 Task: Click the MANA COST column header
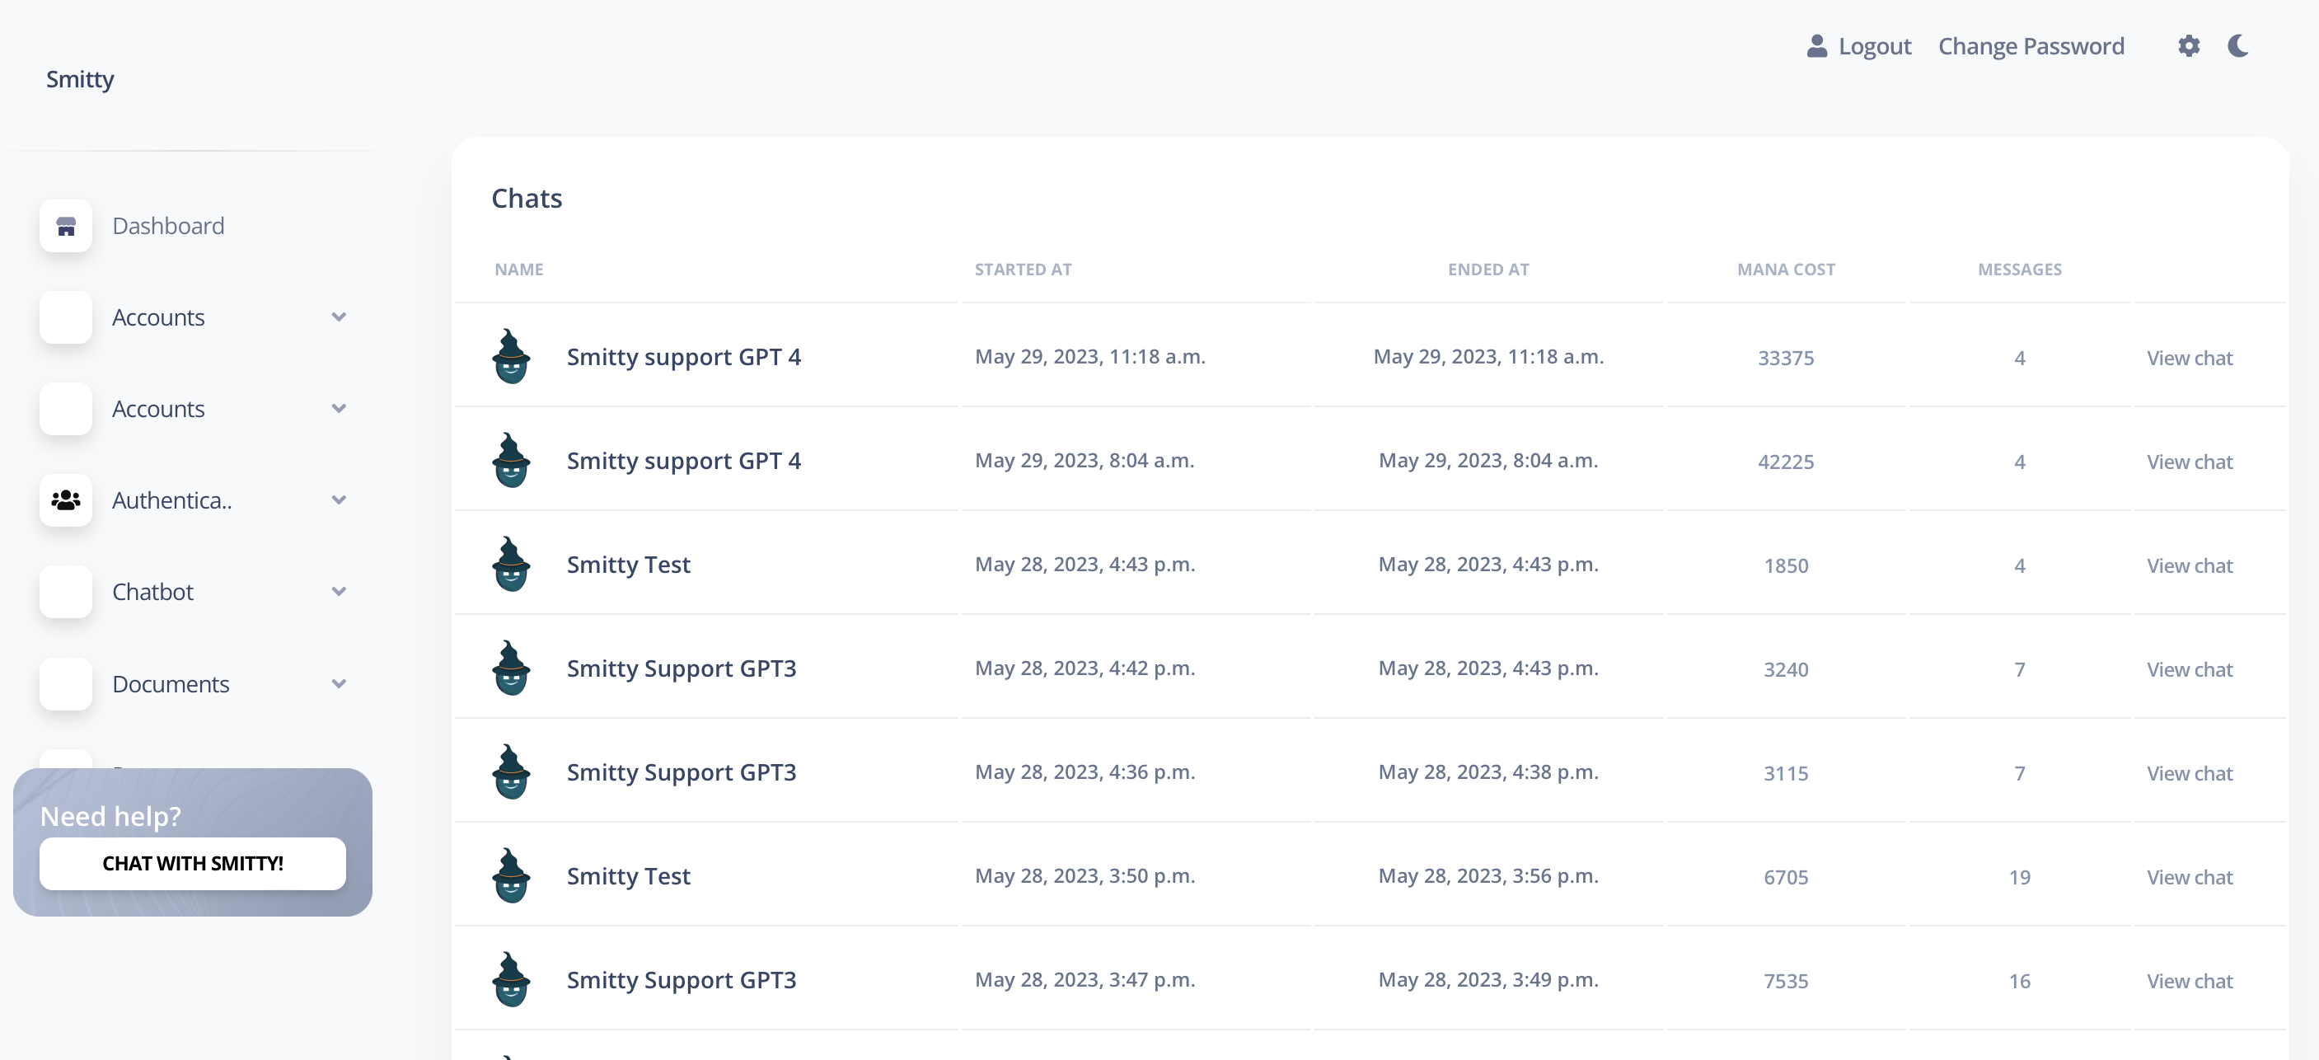pyautogui.click(x=1785, y=270)
